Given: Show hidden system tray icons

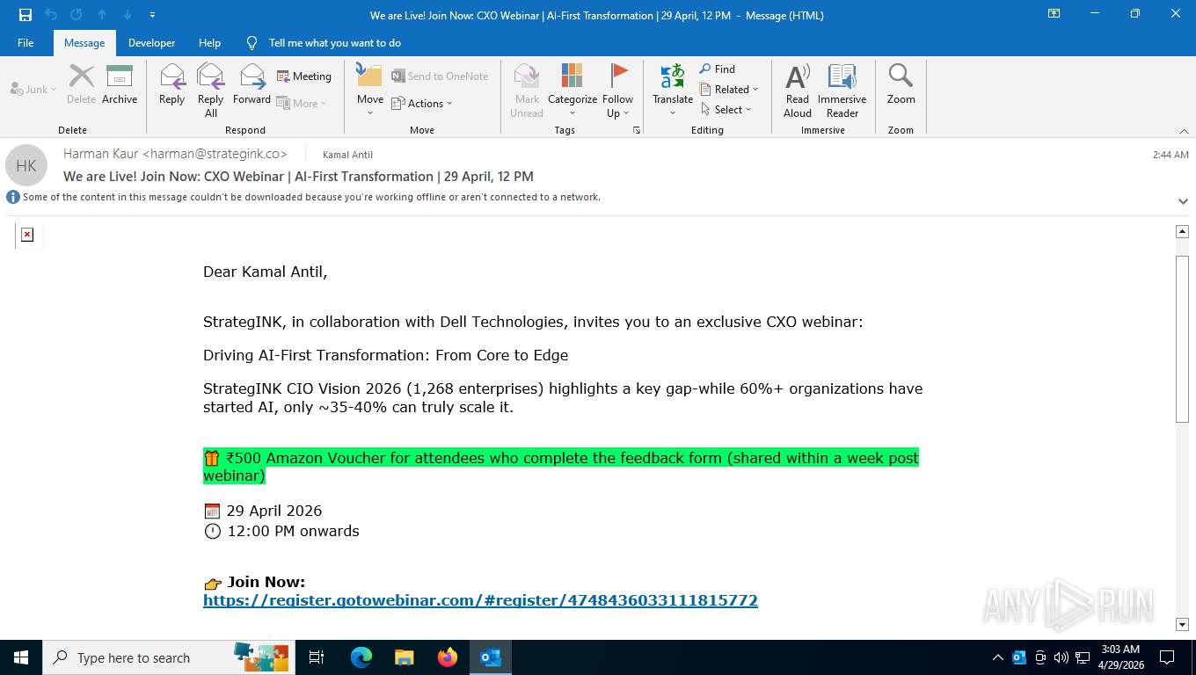Looking at the screenshot, I should [998, 657].
